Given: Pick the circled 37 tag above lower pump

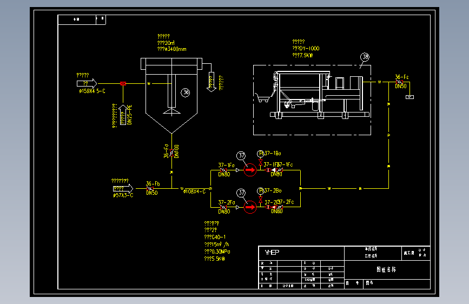Looking at the screenshot, I should [241, 193].
